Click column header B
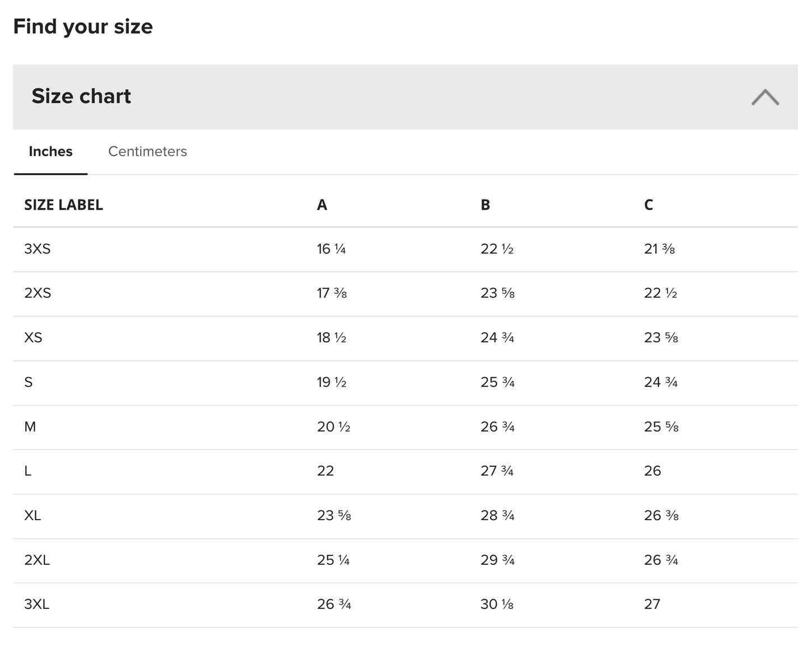 point(485,205)
